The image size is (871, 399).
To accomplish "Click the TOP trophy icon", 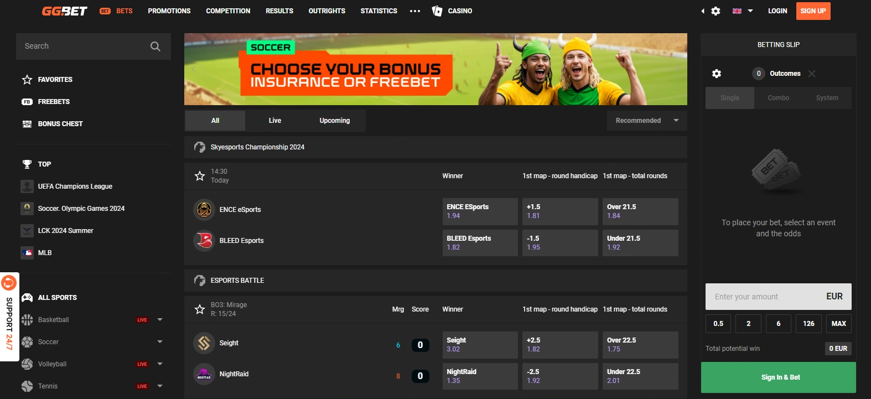I will pyautogui.click(x=27, y=164).
